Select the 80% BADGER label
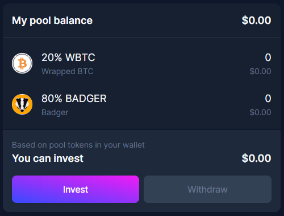 [x=74, y=99]
